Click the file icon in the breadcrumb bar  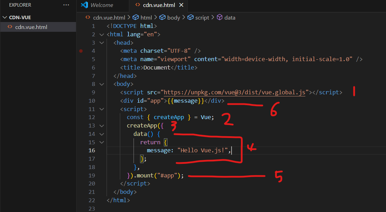tap(88, 17)
